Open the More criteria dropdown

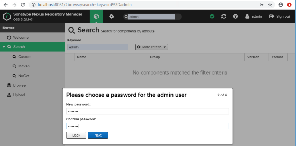click(x=152, y=47)
